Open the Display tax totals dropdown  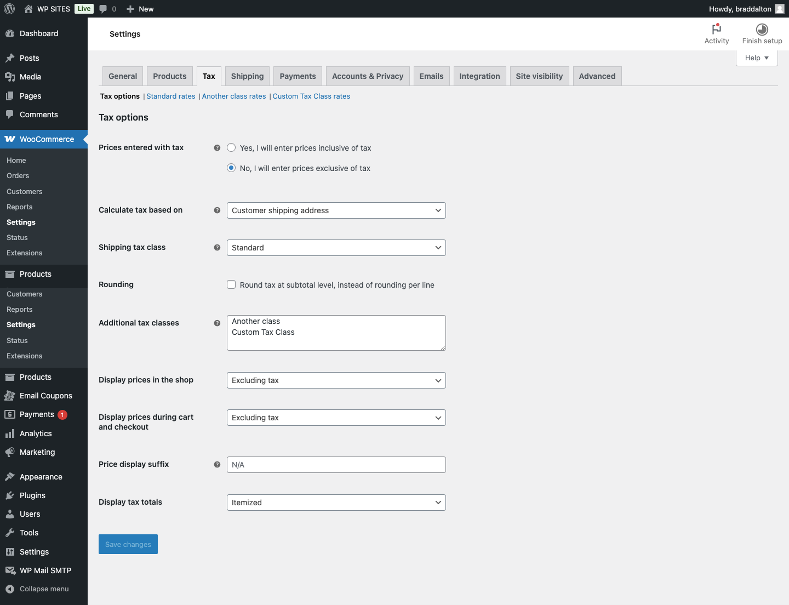336,503
